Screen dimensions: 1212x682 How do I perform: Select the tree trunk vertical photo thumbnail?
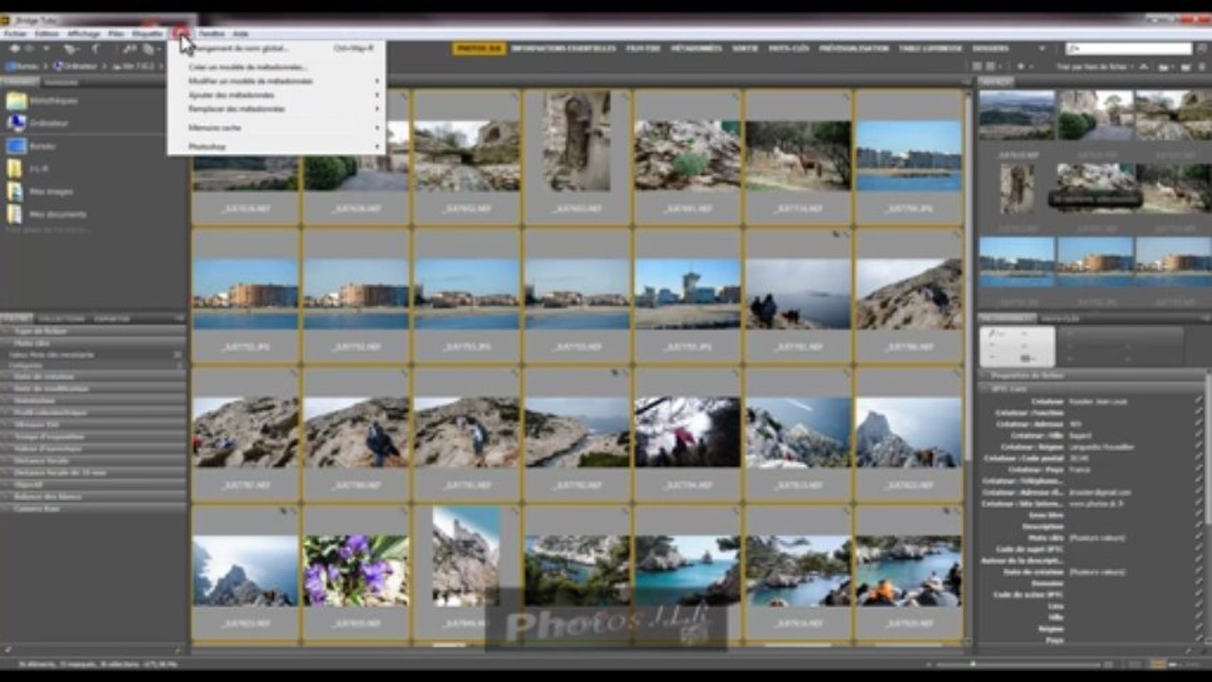point(578,140)
